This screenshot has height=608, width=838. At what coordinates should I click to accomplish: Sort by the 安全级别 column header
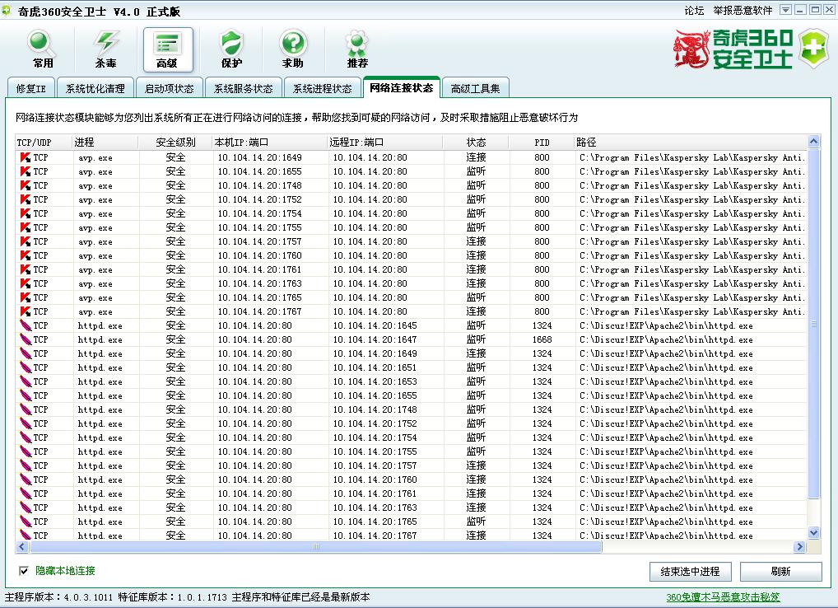[x=178, y=141]
